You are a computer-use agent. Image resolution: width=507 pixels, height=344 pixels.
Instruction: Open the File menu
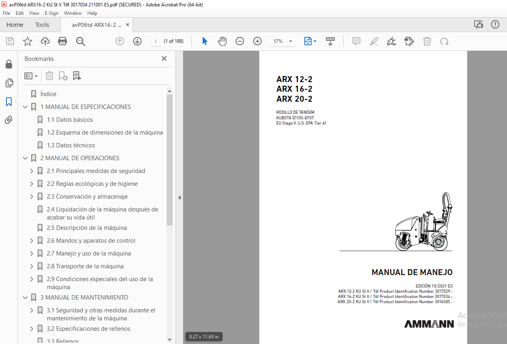tap(6, 13)
